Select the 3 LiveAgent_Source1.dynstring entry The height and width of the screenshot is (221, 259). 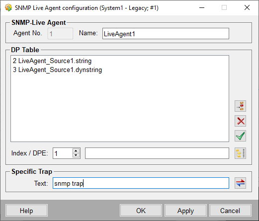tap(57, 70)
